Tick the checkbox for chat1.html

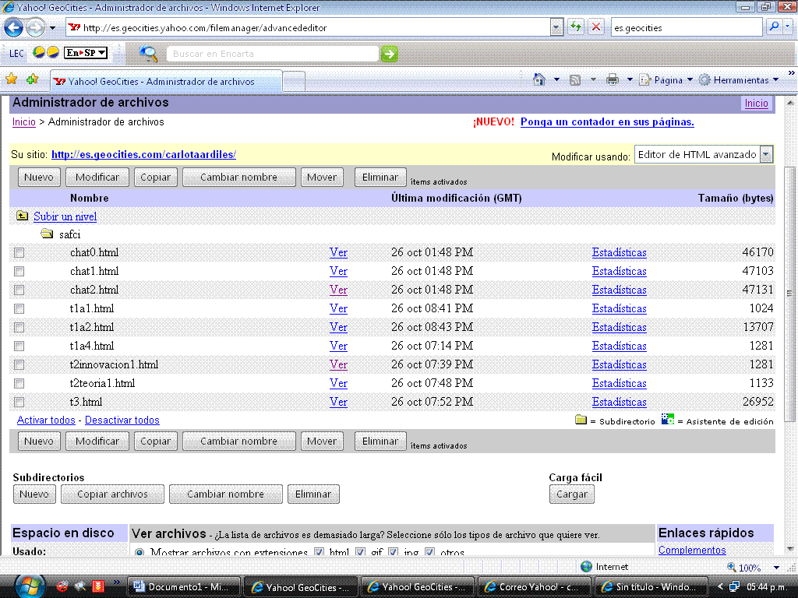pyautogui.click(x=19, y=272)
